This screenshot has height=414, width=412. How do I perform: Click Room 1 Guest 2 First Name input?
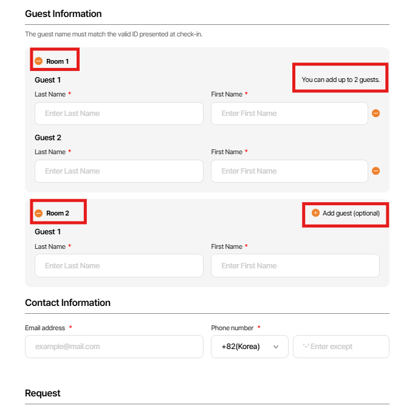289,171
